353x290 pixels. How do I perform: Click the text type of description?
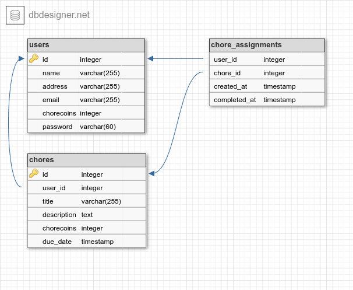coord(87,215)
